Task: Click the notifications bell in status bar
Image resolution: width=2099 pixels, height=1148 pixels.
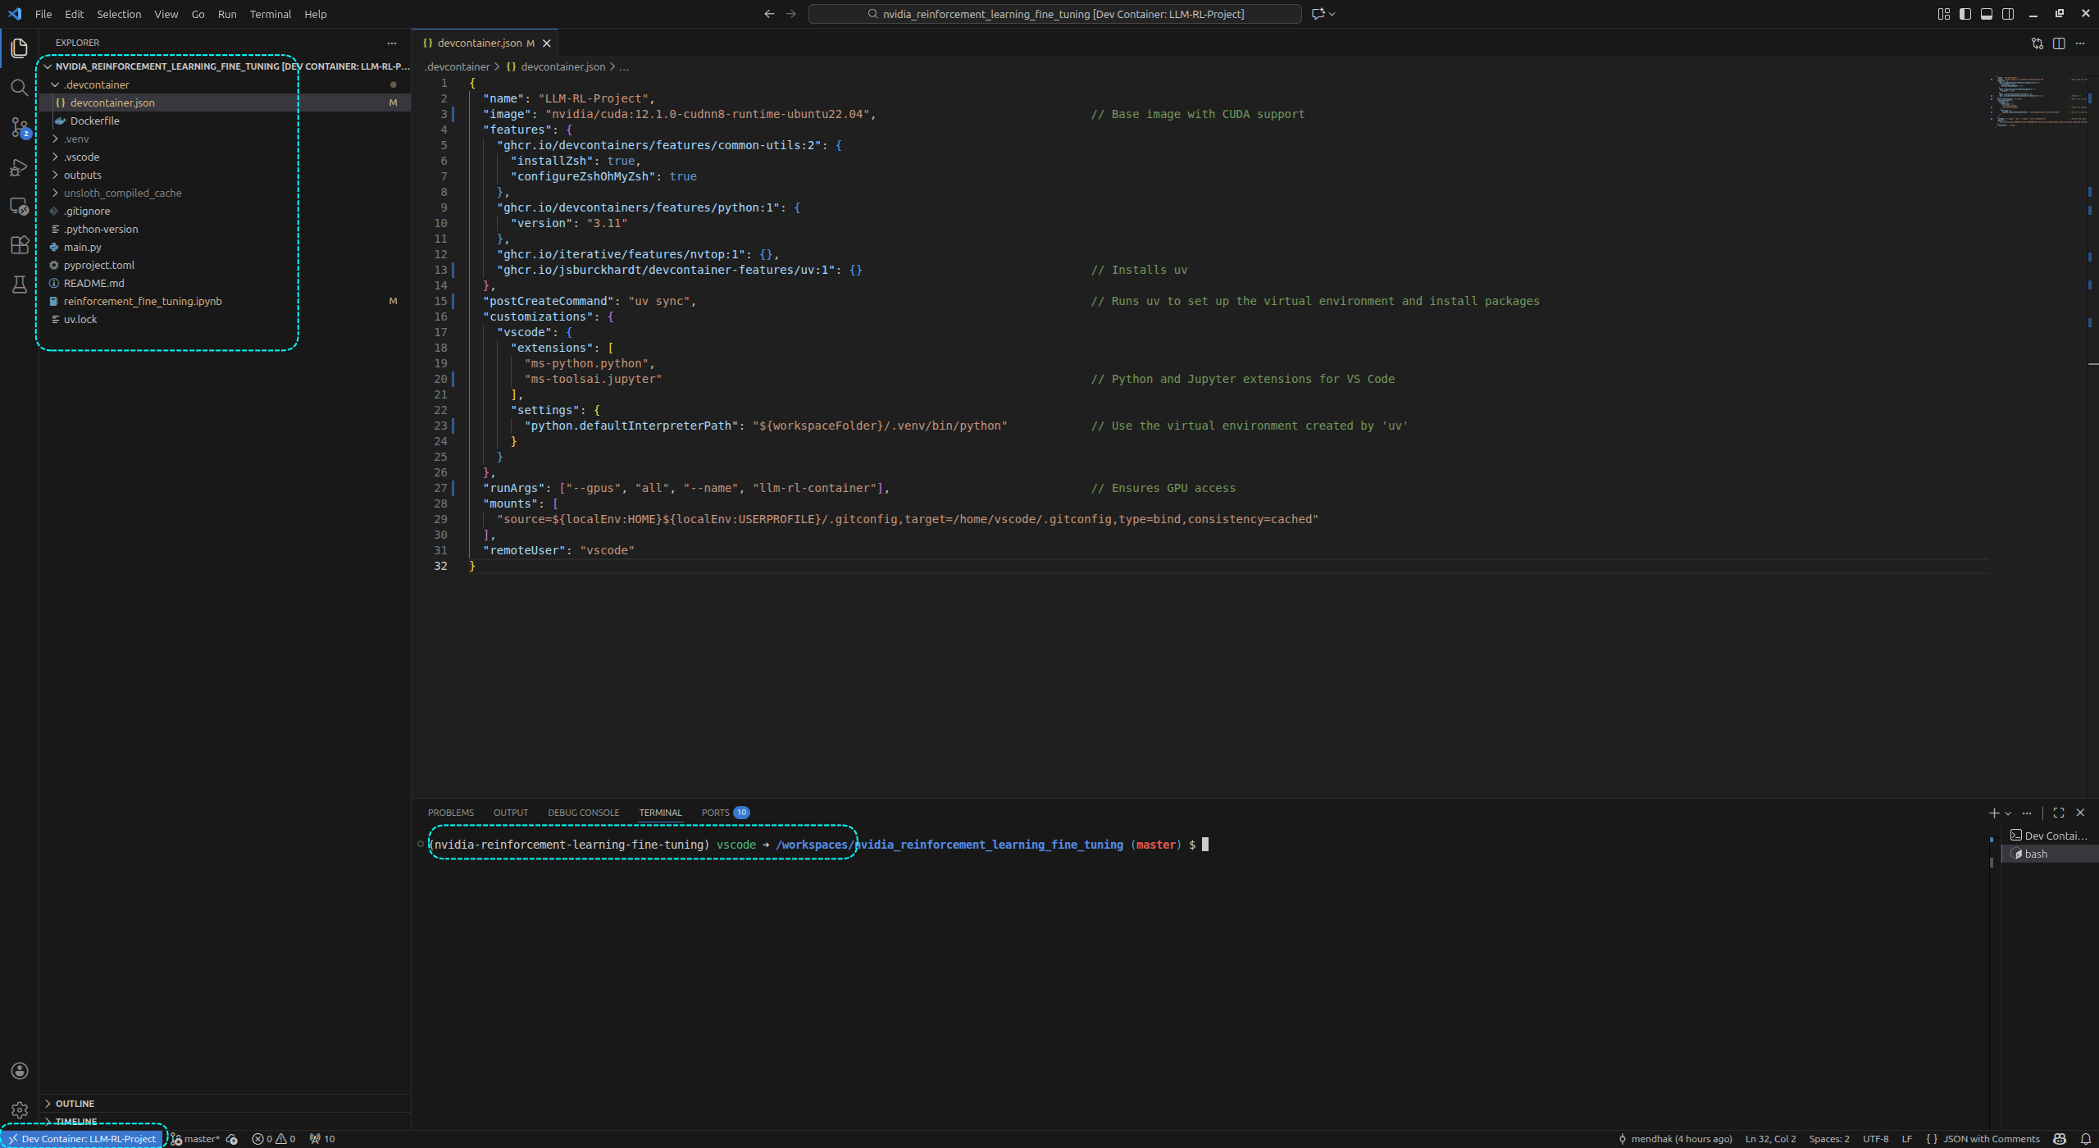Action: point(2085,1139)
